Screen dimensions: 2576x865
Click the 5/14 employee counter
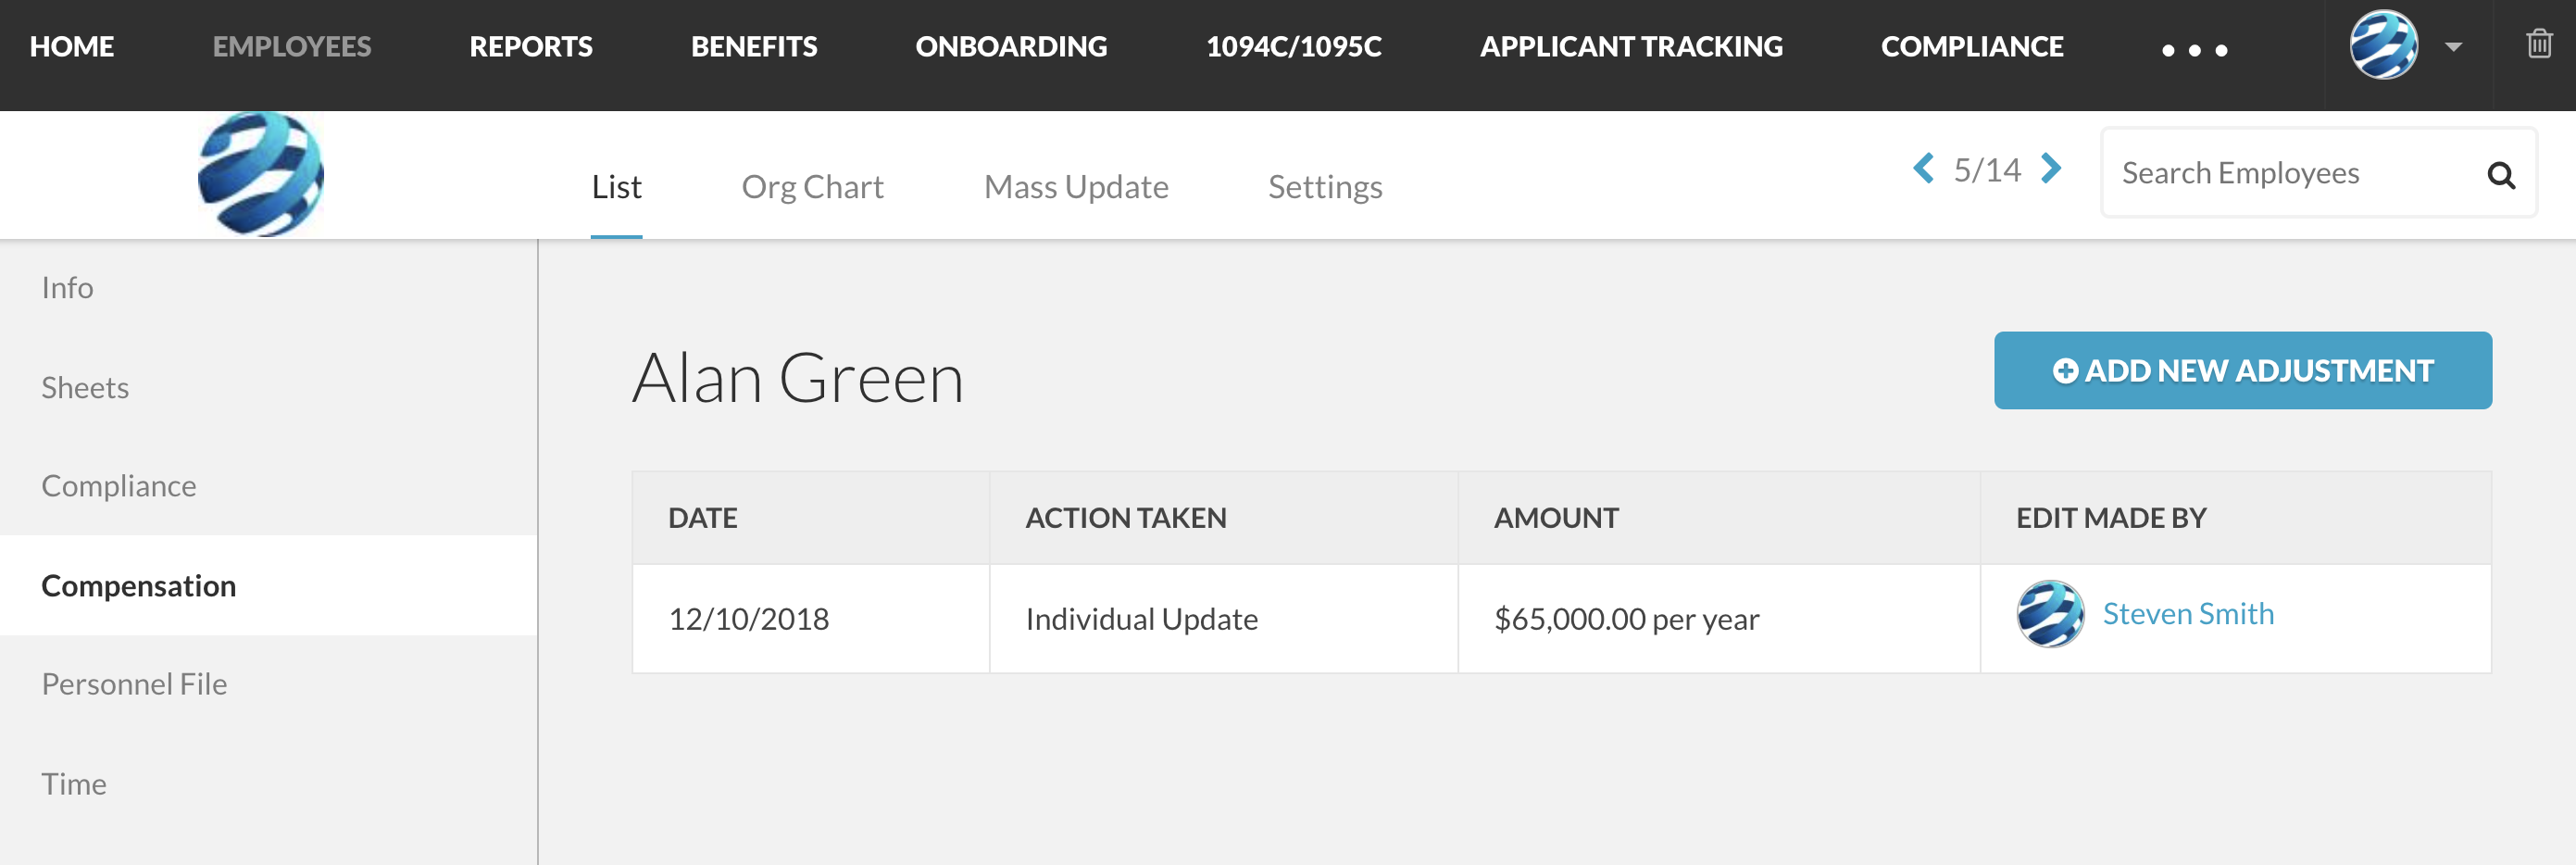click(1987, 169)
